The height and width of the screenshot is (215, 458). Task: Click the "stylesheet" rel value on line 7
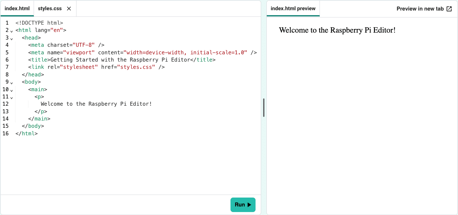79,67
